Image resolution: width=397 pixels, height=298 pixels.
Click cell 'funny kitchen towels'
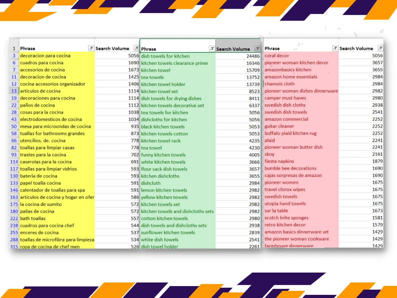coord(177,155)
